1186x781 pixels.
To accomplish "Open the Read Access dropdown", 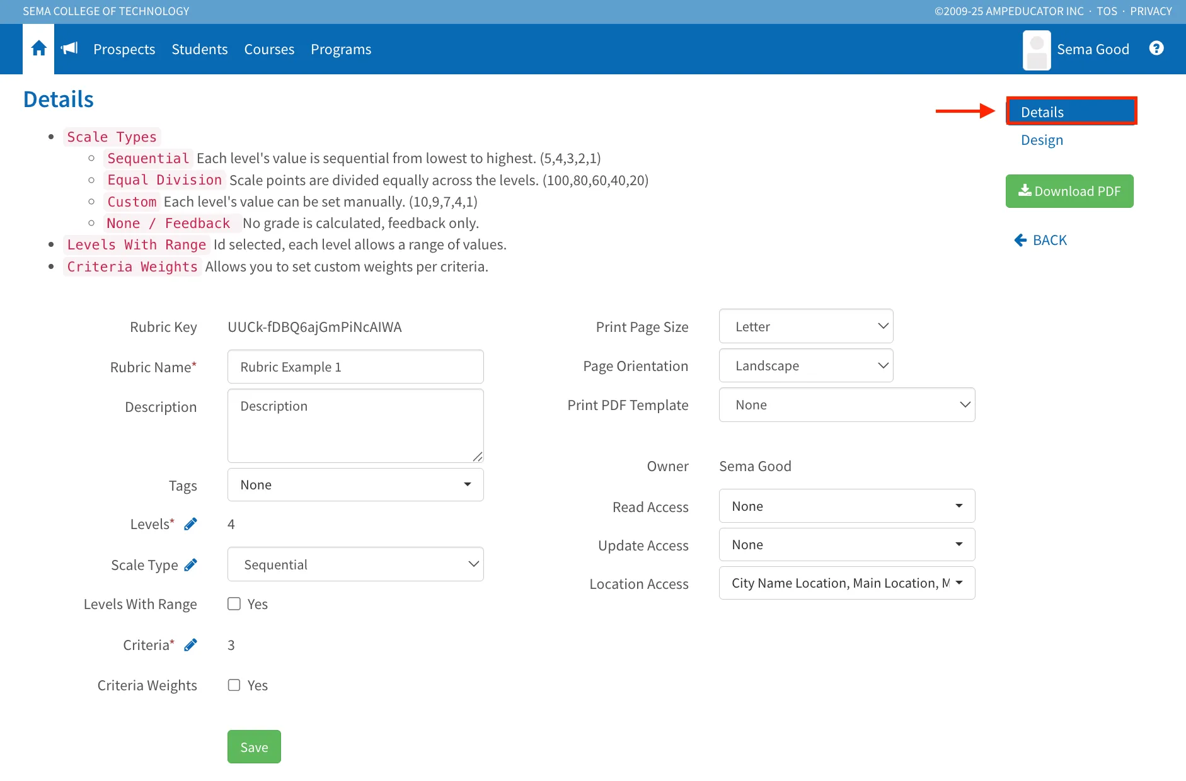I will pyautogui.click(x=847, y=506).
